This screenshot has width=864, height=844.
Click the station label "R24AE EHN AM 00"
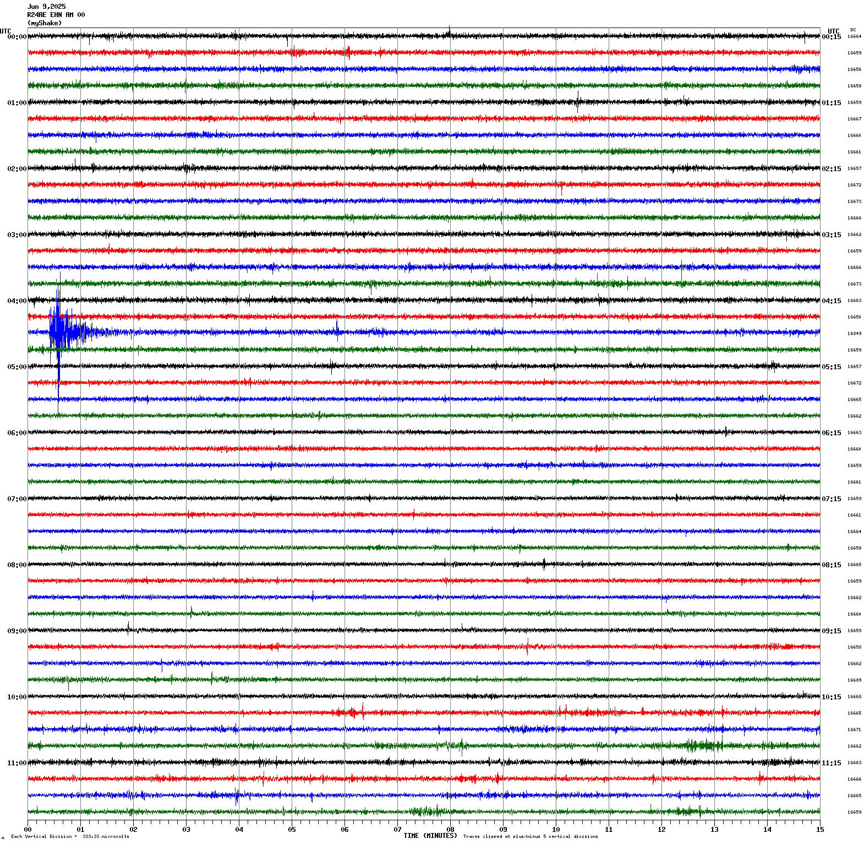56,15
